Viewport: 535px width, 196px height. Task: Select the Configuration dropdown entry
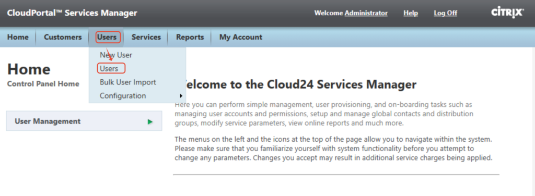(122, 96)
